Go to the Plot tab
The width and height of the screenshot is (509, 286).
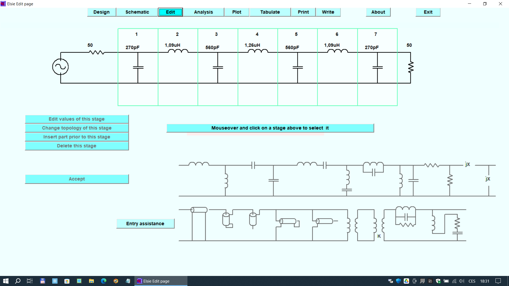[x=236, y=12]
